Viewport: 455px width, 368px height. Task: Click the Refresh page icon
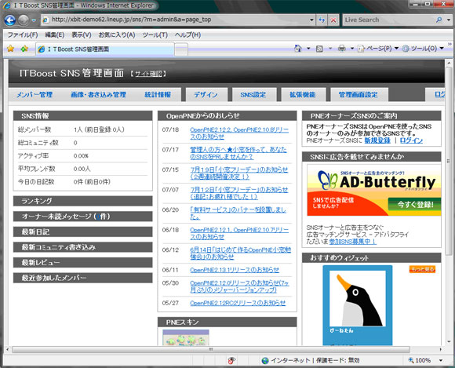(322, 20)
